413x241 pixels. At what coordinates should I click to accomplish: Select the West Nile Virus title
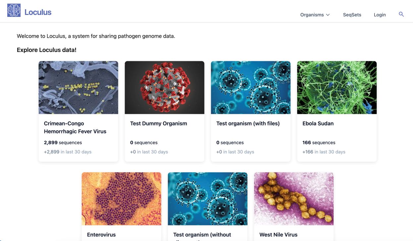(278, 235)
